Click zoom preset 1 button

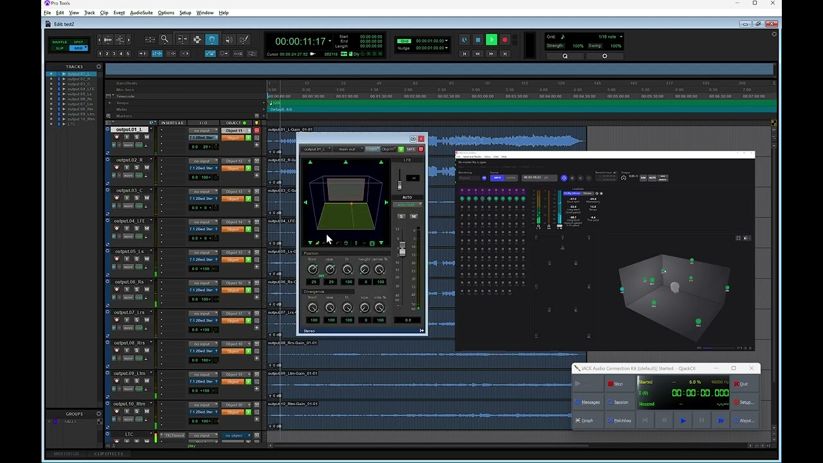[x=100, y=53]
